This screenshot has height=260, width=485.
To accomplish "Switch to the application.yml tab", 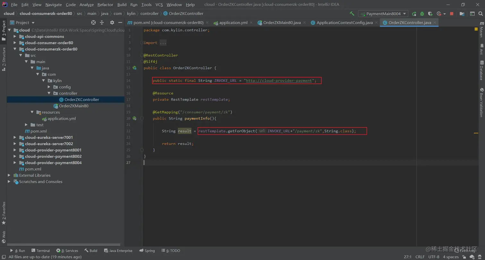I will pos(233,23).
